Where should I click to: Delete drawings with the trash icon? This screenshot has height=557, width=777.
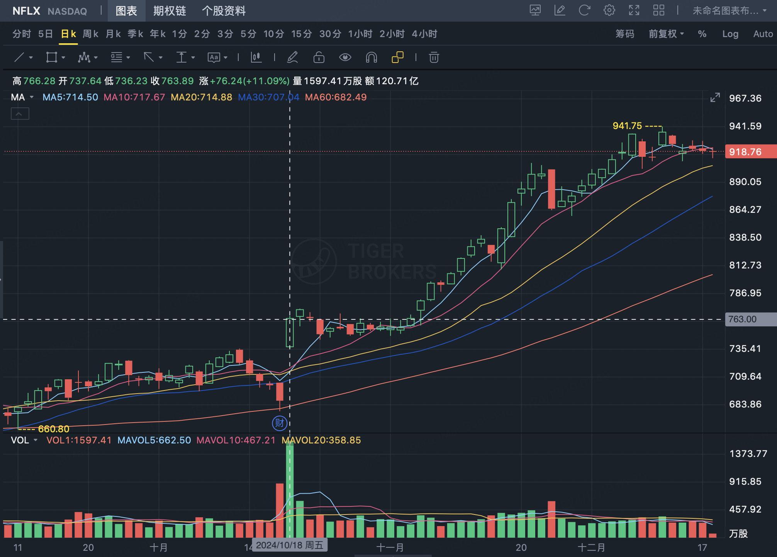coord(434,58)
